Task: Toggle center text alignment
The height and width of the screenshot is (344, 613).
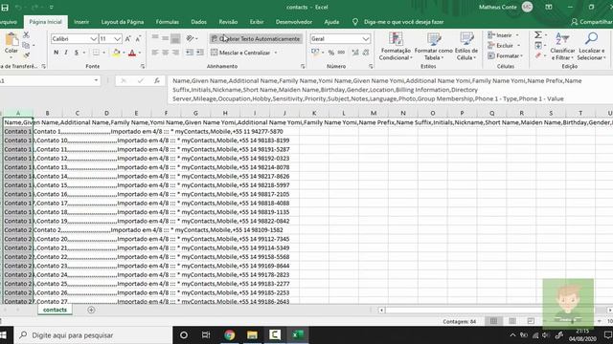Action: pyautogui.click(x=166, y=53)
